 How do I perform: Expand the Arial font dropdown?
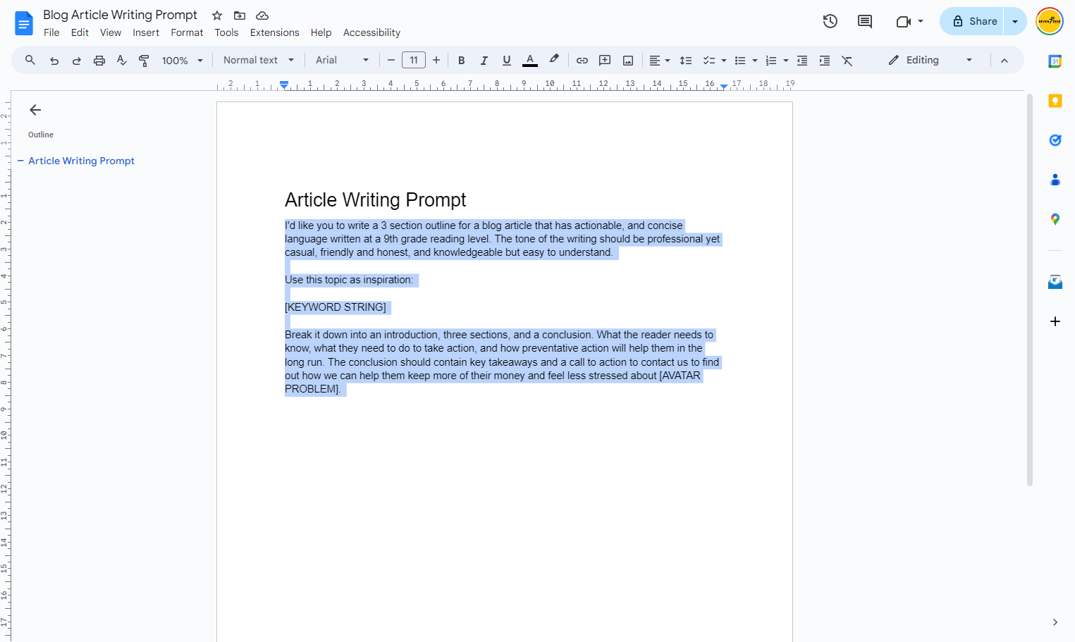(x=342, y=61)
